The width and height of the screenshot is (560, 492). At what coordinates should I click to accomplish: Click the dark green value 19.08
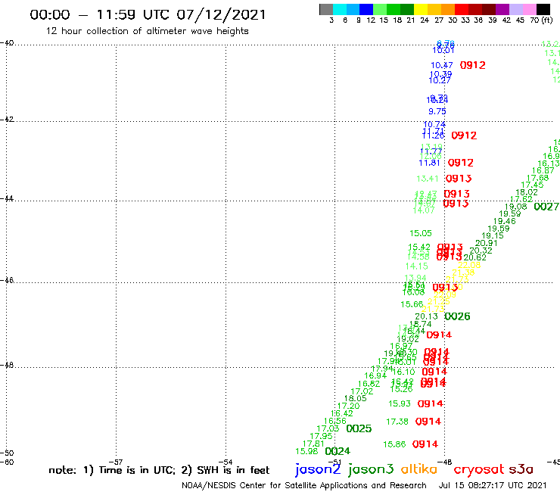[x=515, y=207]
